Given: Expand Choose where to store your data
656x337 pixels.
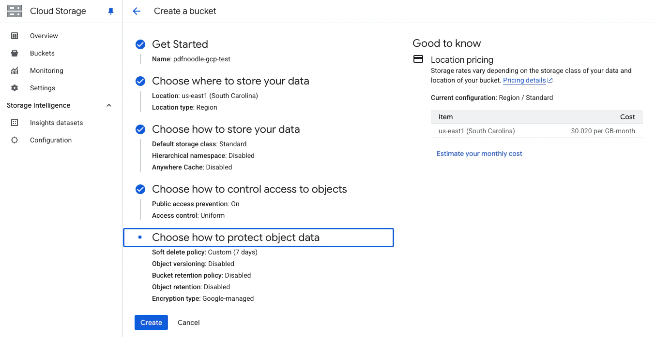Looking at the screenshot, I should coord(230,81).
